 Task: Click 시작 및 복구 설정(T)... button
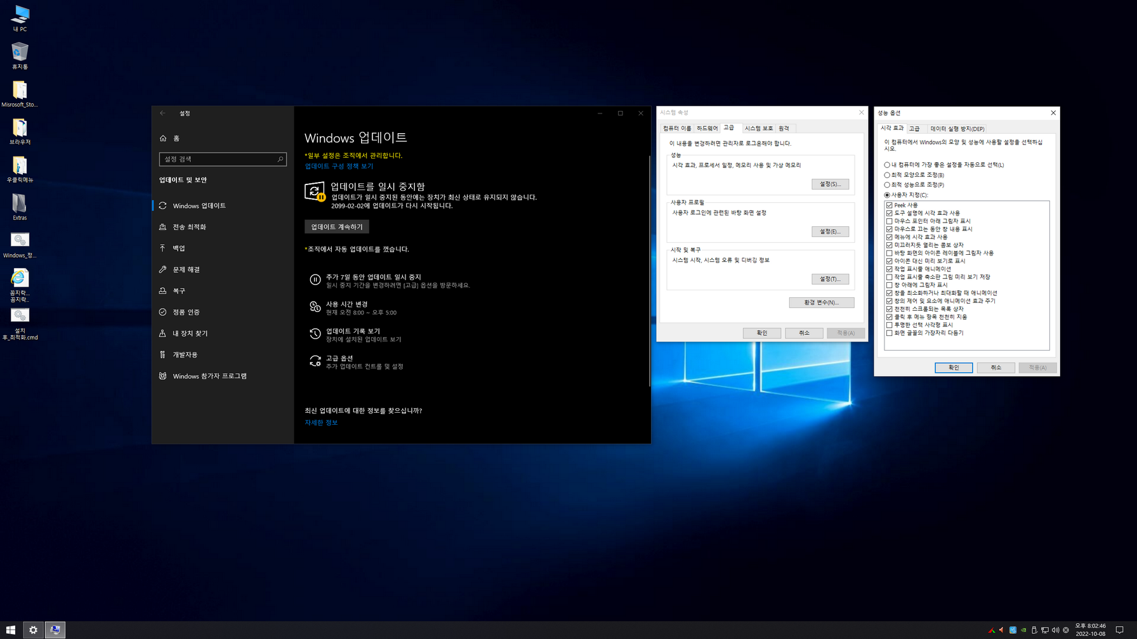click(x=830, y=279)
